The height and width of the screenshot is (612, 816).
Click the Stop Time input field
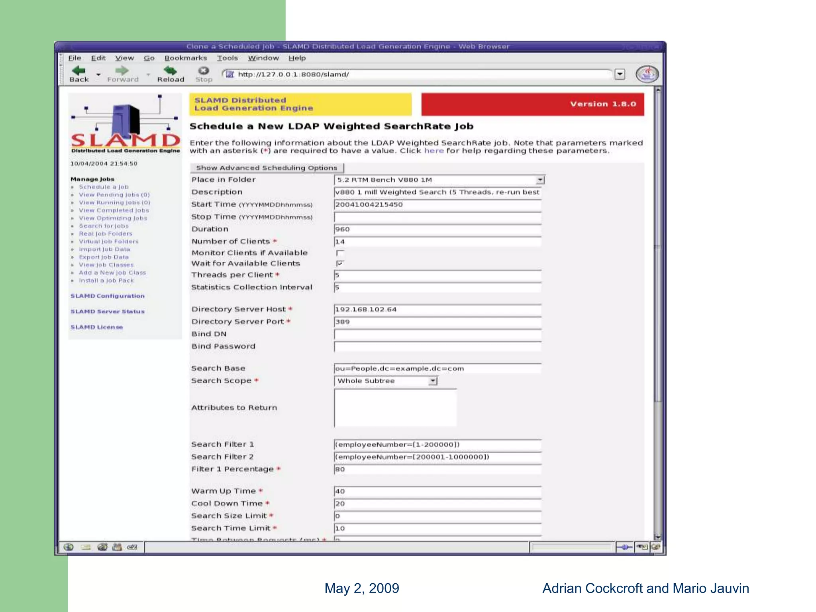click(437, 217)
